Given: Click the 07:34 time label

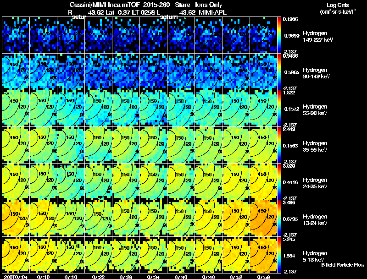Looking at the screenshot, I should tap(153, 277).
